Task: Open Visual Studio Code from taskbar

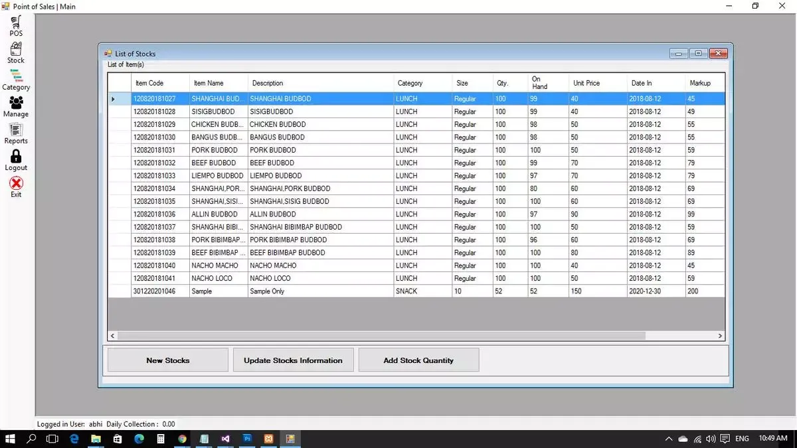Action: 225,439
